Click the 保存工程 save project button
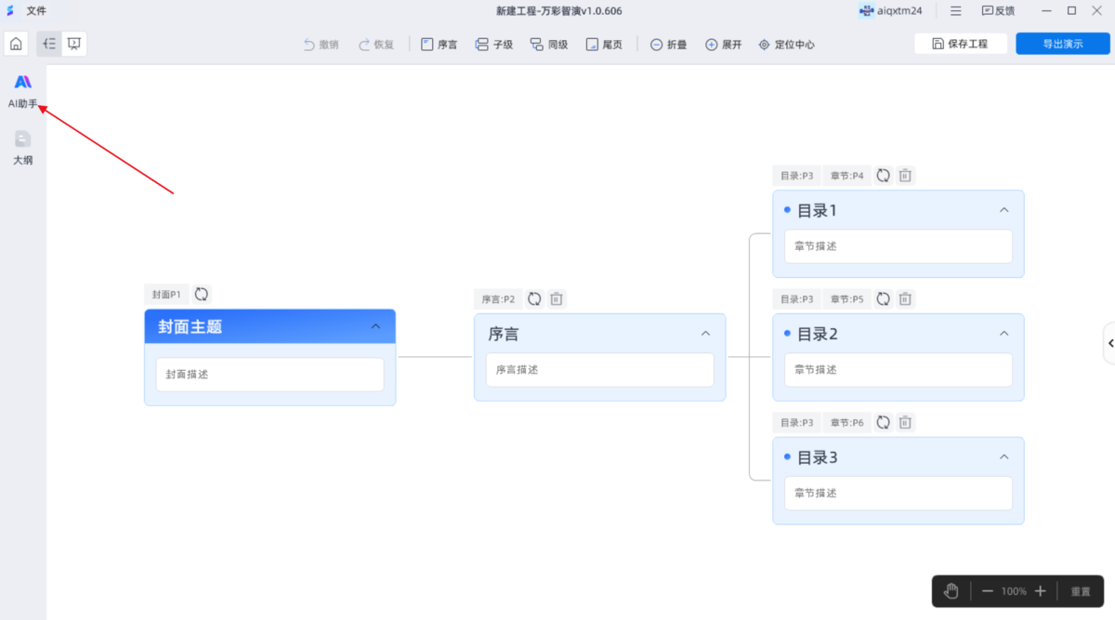1115x620 pixels. click(960, 44)
